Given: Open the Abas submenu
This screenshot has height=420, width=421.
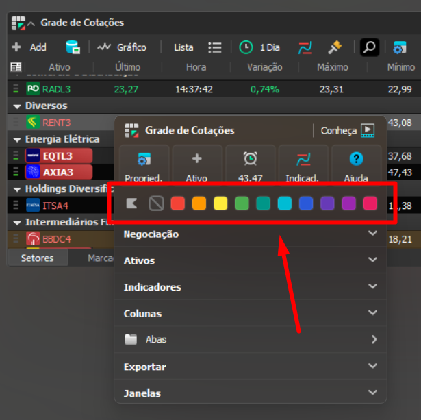Looking at the screenshot, I should coord(251,339).
